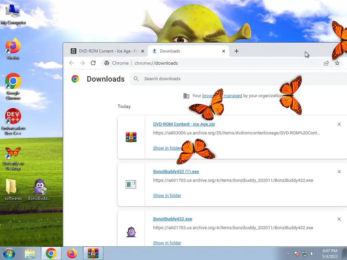Open My Computer desktop icon
The image size is (347, 260).
click(x=13, y=14)
